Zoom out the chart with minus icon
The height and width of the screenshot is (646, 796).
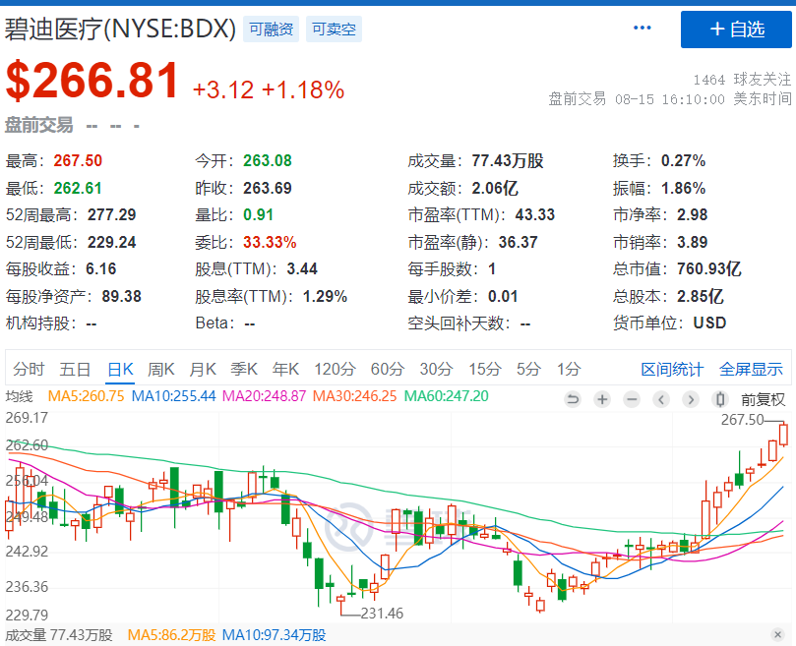point(632,399)
